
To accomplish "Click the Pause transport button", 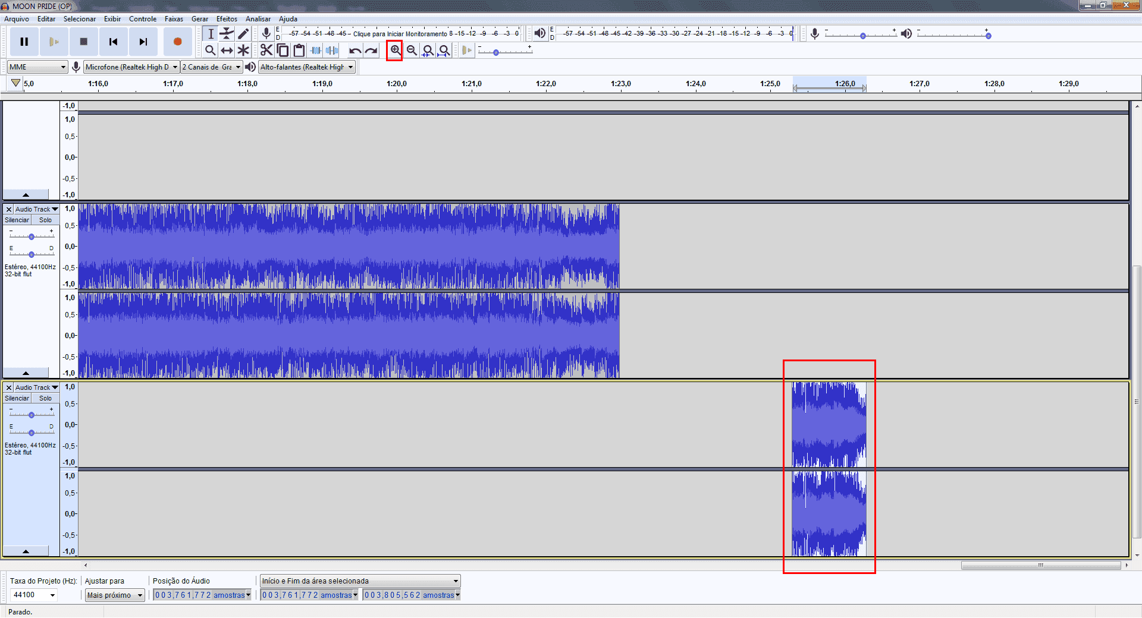I will [24, 42].
